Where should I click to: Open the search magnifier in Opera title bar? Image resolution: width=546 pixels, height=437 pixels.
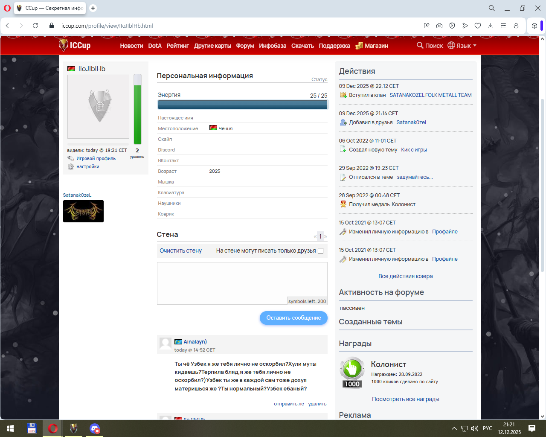[x=492, y=8]
